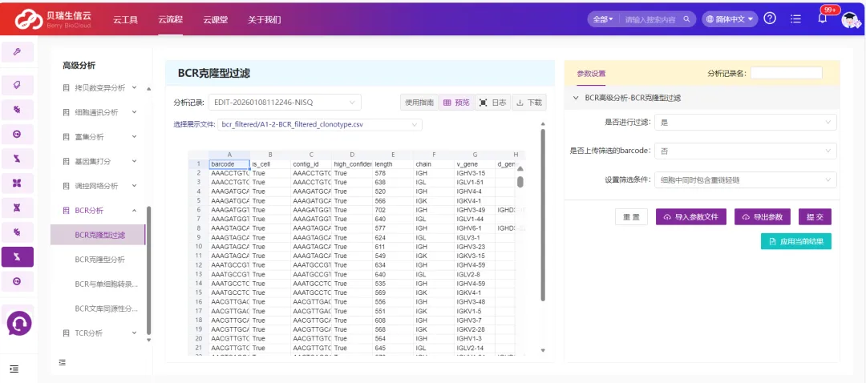Open the 云课堂 top menu

[215, 20]
